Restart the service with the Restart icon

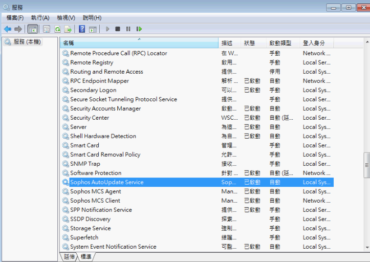pos(139,29)
